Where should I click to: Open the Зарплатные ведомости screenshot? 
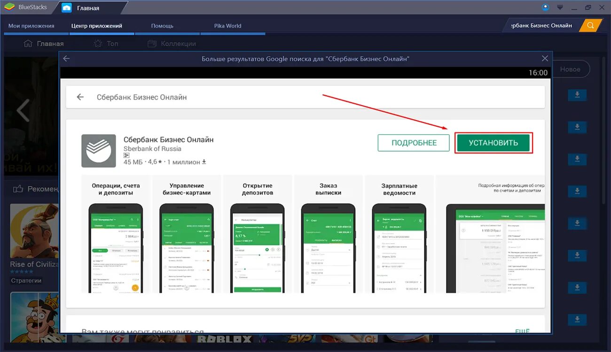click(x=399, y=235)
